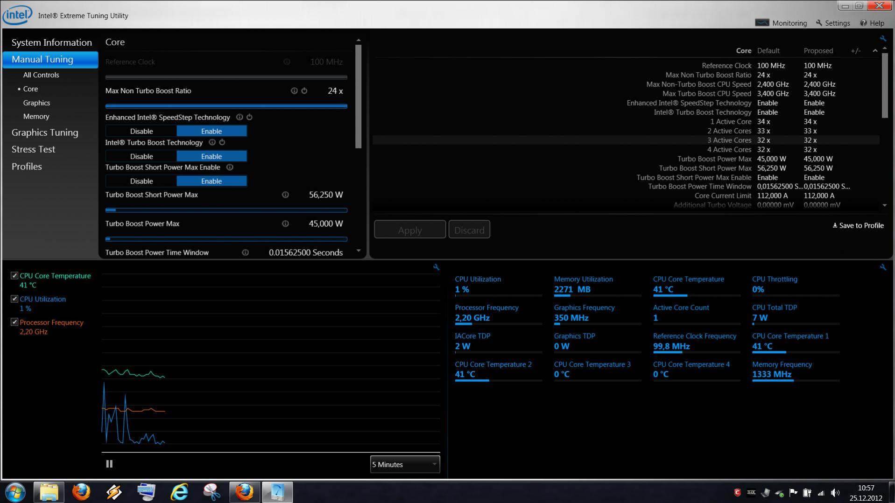Open the volume control in system tray
The height and width of the screenshot is (503, 895).
(x=835, y=492)
